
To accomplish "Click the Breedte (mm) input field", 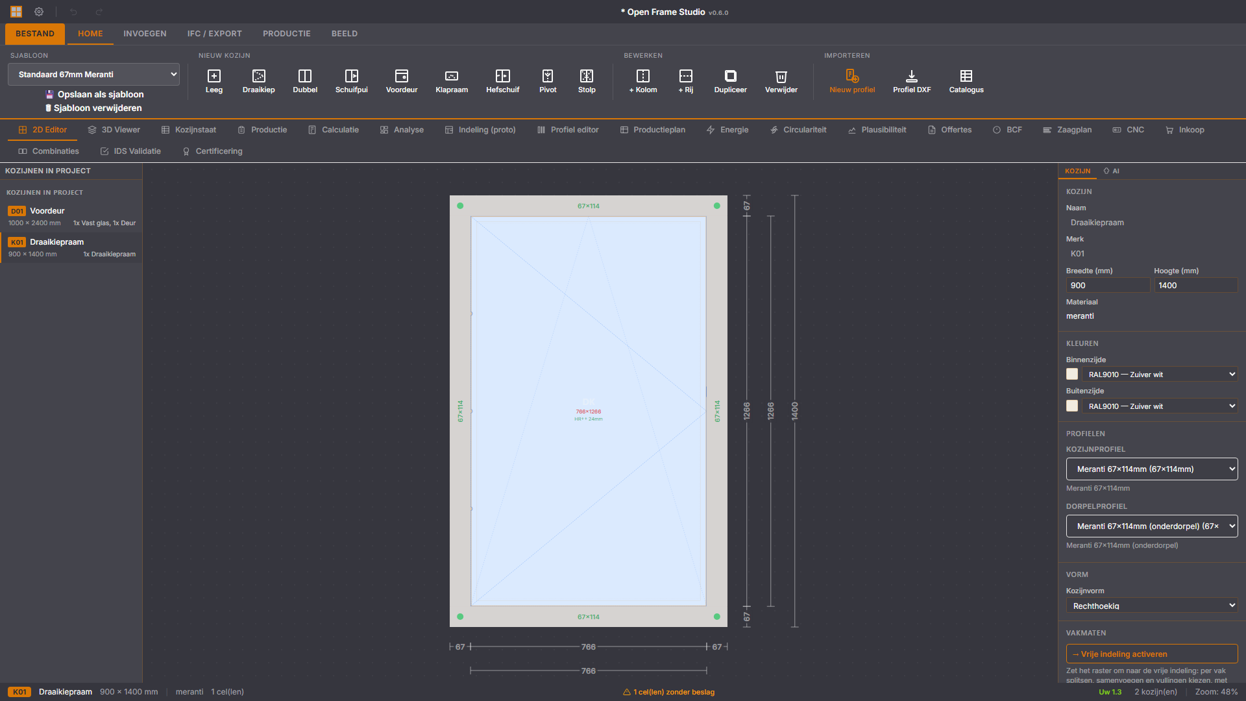I will [x=1108, y=286].
